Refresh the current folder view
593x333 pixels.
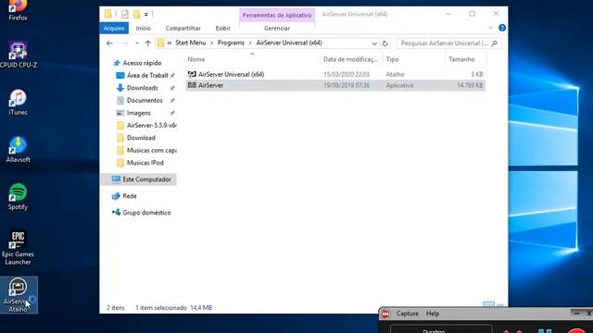tap(385, 43)
